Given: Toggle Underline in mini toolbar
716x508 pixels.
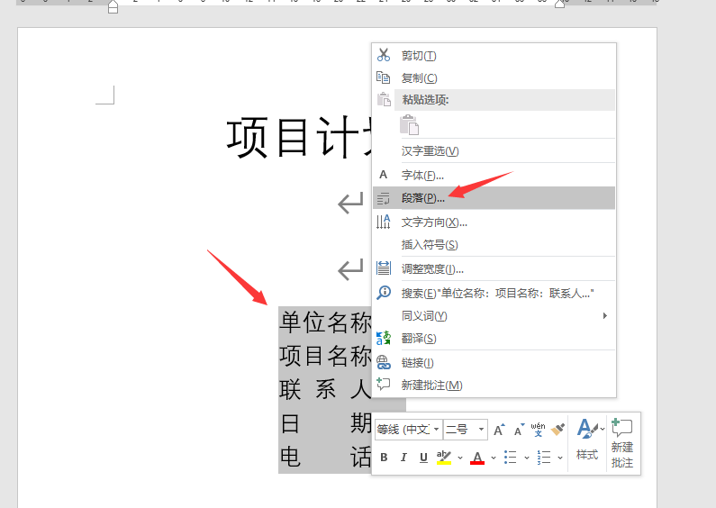Looking at the screenshot, I should click(x=424, y=458).
